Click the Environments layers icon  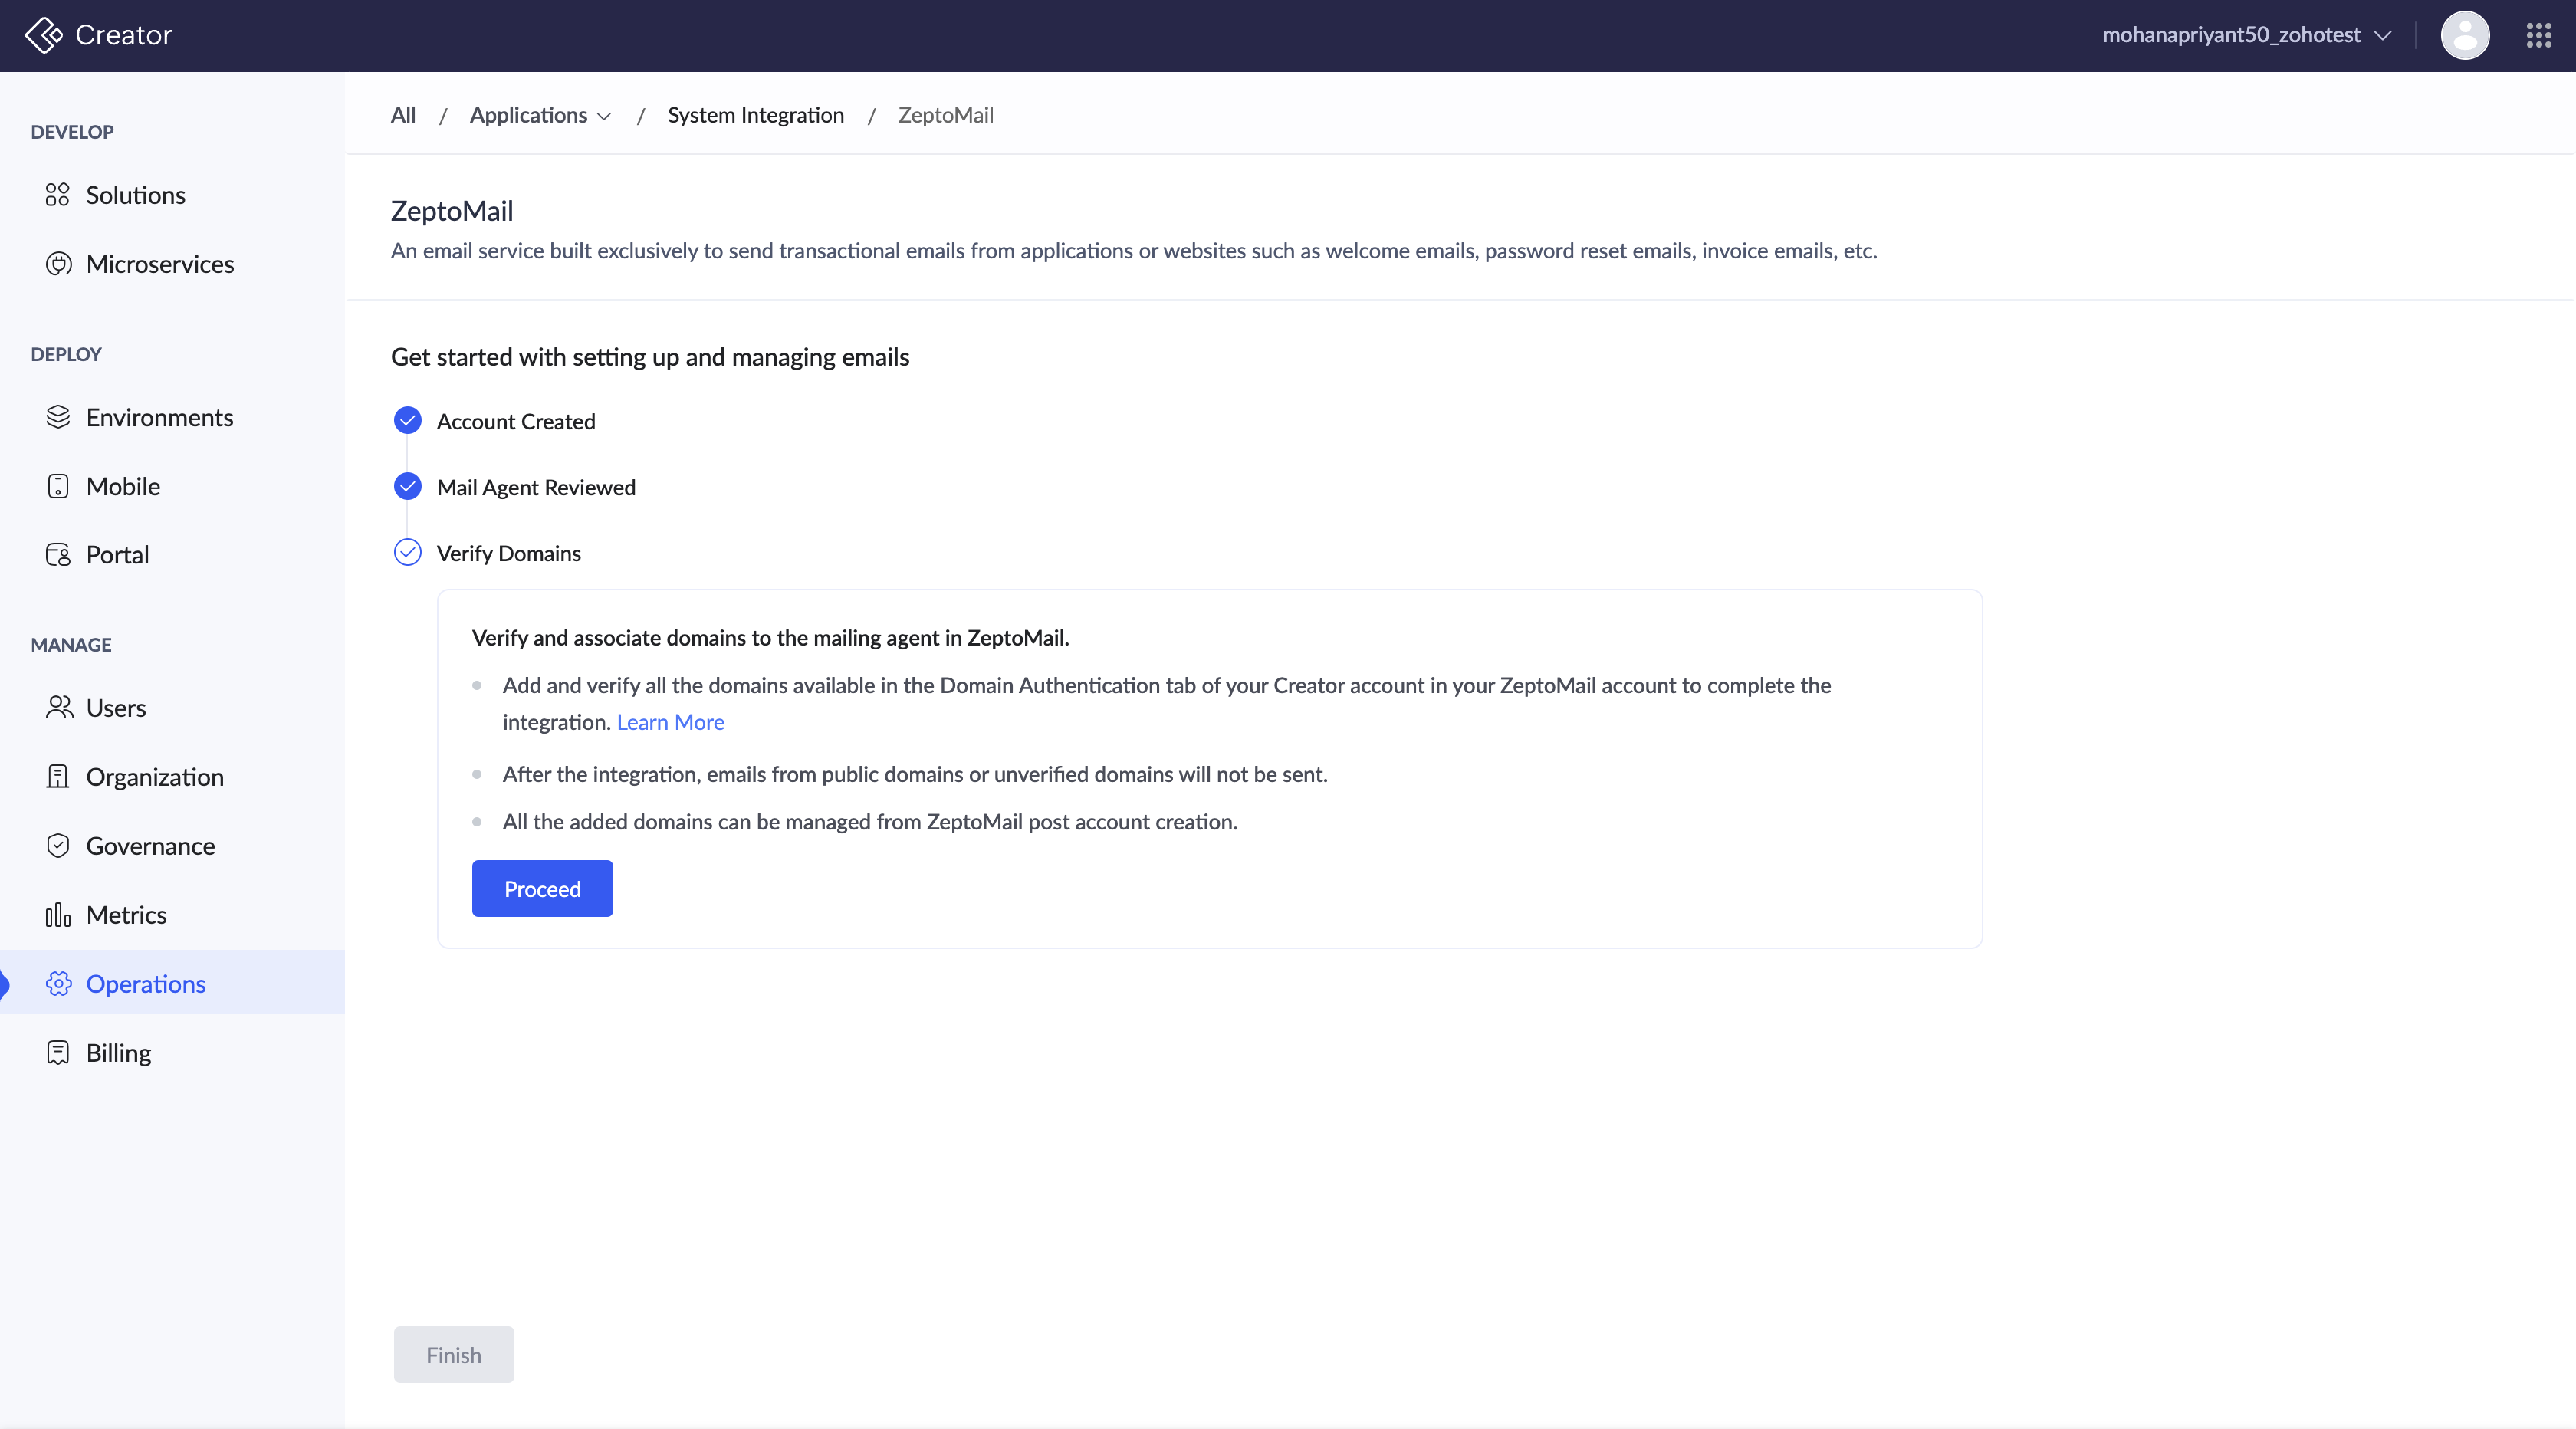58,417
